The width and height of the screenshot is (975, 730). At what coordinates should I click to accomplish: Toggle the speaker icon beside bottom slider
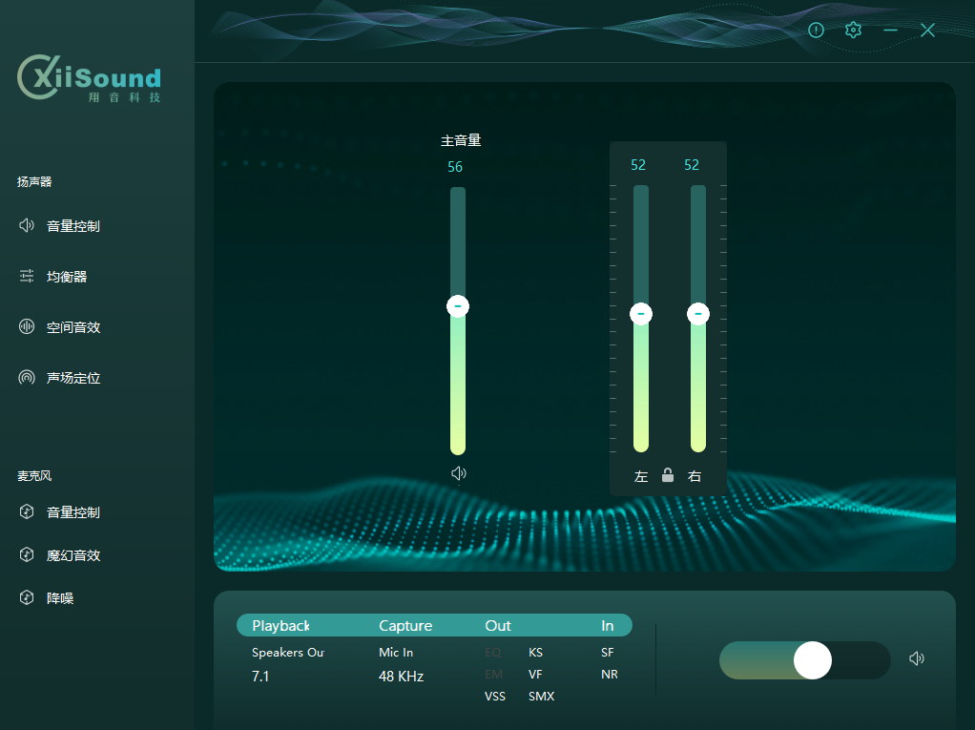(917, 658)
